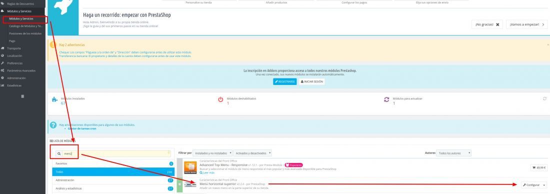The width and height of the screenshot is (550, 194).
Task: Click the globe icon beside Localización
Action: (x=2, y=56)
